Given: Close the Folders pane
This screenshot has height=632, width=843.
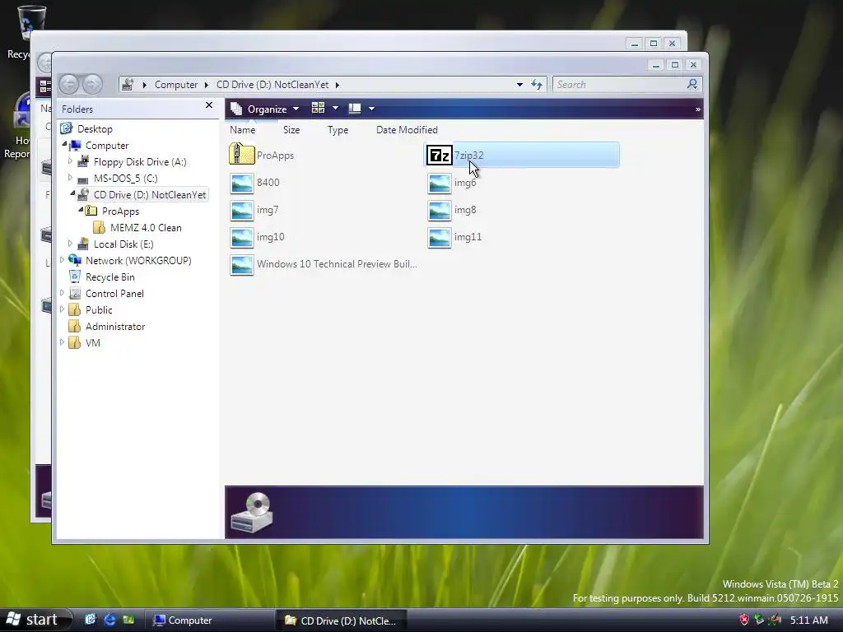Looking at the screenshot, I should tap(209, 105).
